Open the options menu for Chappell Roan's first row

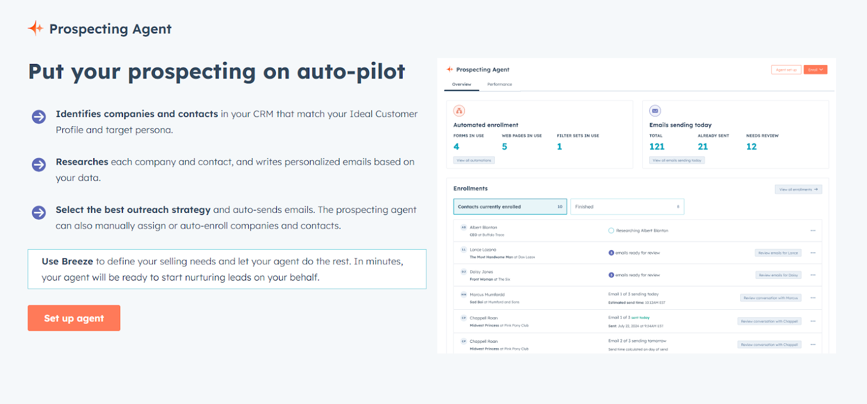813,321
